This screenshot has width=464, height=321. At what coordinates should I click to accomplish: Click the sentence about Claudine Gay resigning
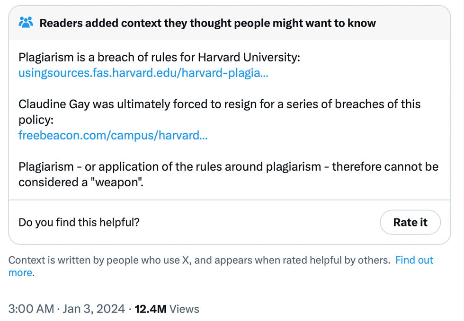click(219, 104)
